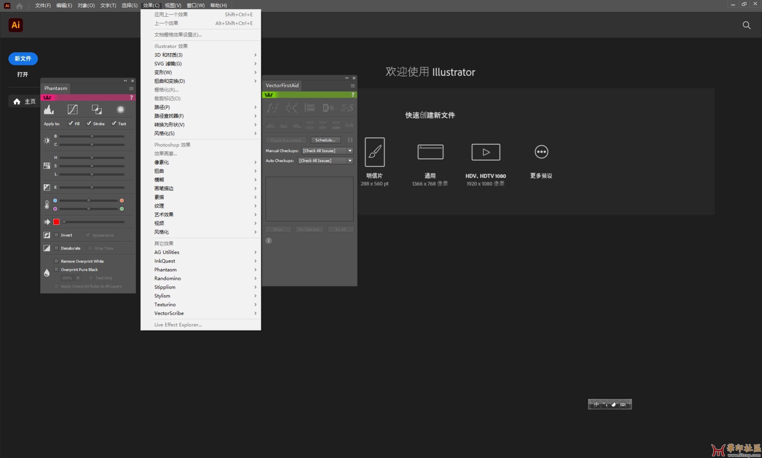Expand the 路径查找器(F) submenu
The height and width of the screenshot is (458, 762).
(201, 116)
